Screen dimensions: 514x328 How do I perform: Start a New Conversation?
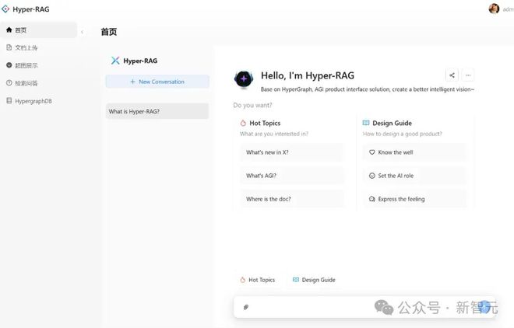tap(157, 82)
